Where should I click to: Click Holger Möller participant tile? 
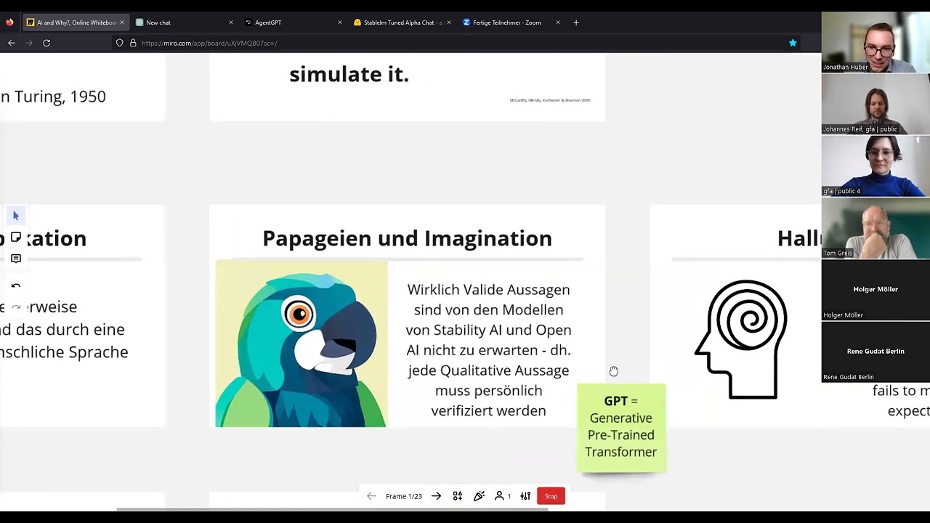876,290
